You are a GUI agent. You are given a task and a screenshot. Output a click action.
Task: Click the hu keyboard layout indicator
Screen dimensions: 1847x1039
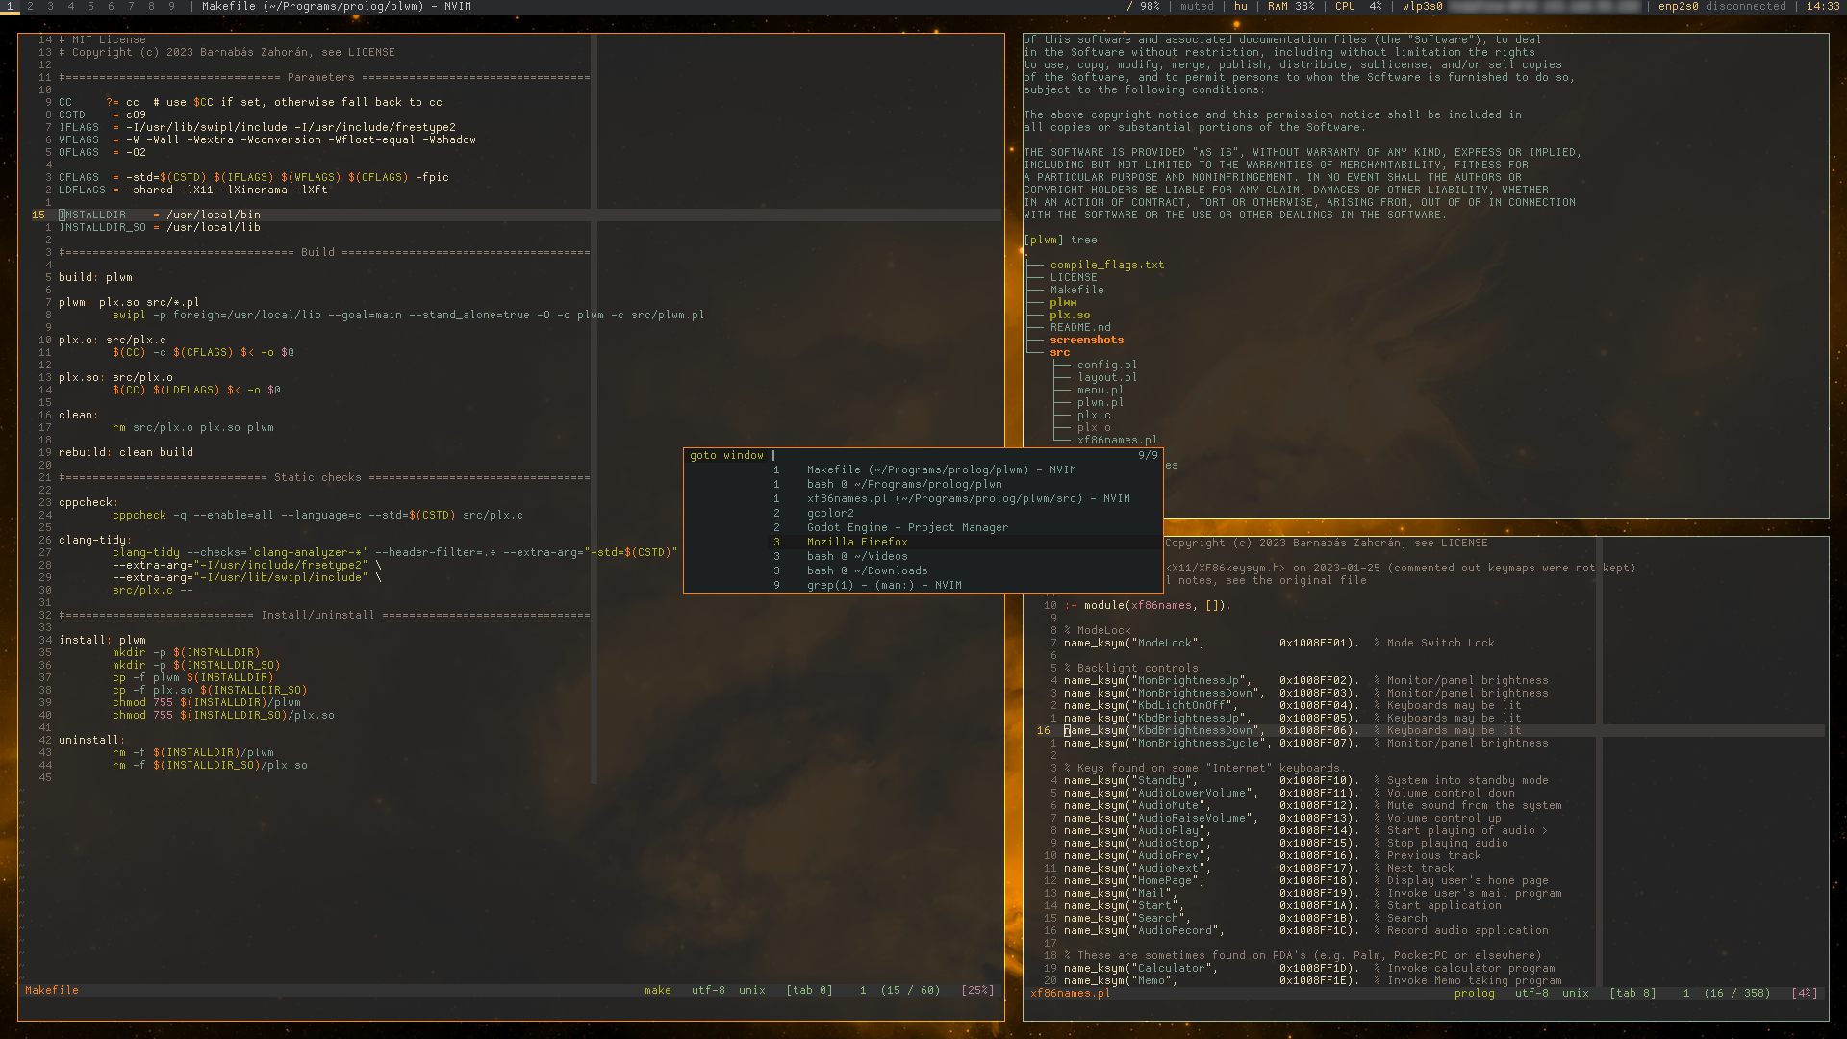[x=1241, y=6]
